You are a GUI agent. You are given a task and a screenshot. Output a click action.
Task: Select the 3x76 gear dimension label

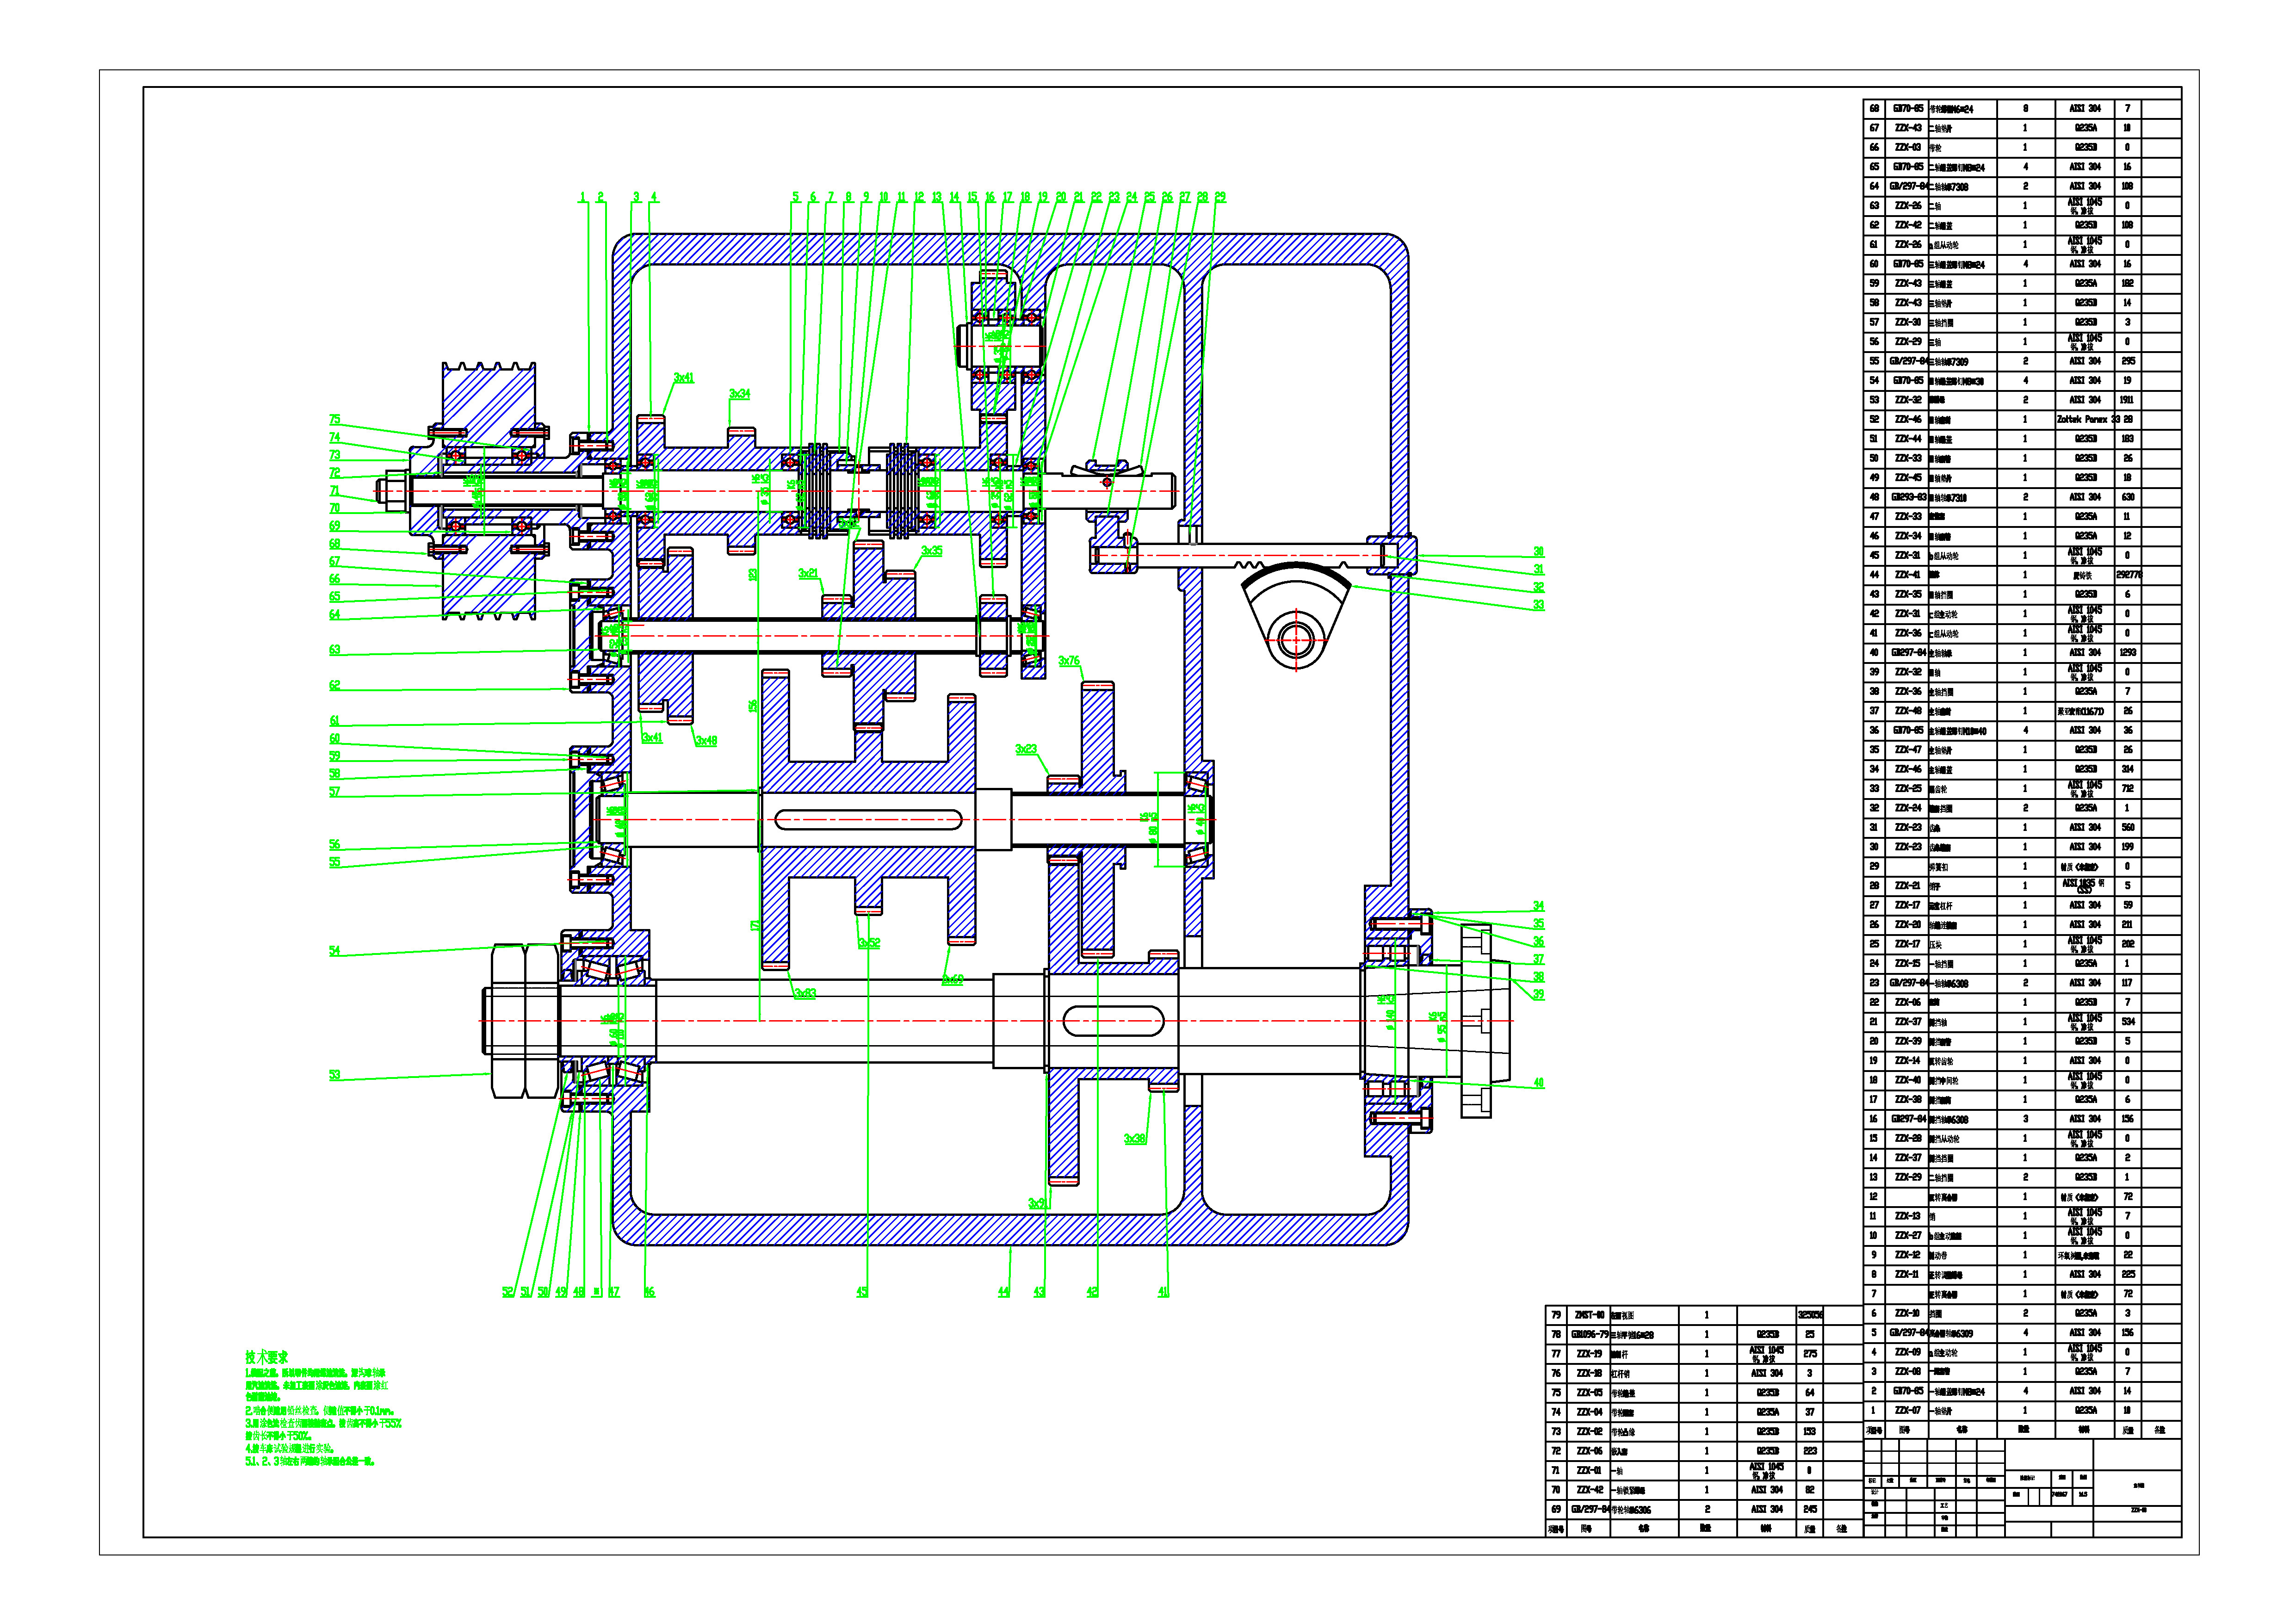(x=1069, y=661)
